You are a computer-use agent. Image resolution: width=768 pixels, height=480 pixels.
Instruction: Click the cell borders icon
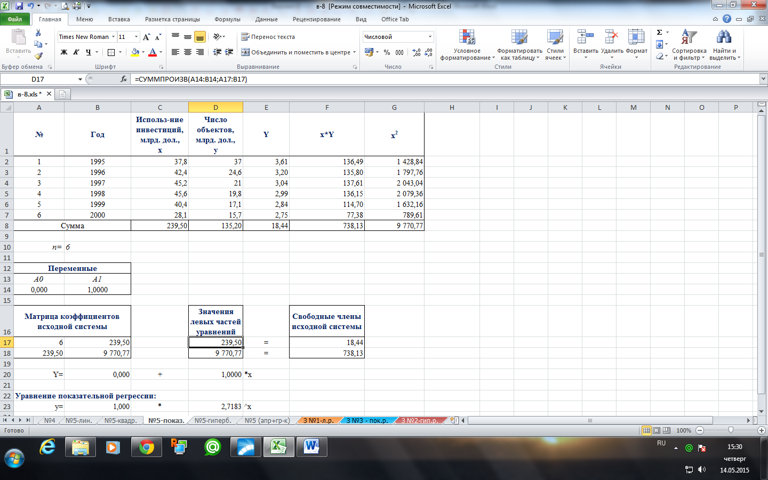click(x=111, y=52)
